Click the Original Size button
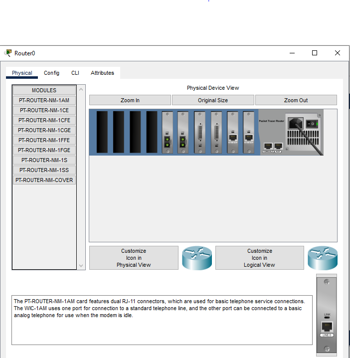The width and height of the screenshot is (350, 358). tap(213, 100)
